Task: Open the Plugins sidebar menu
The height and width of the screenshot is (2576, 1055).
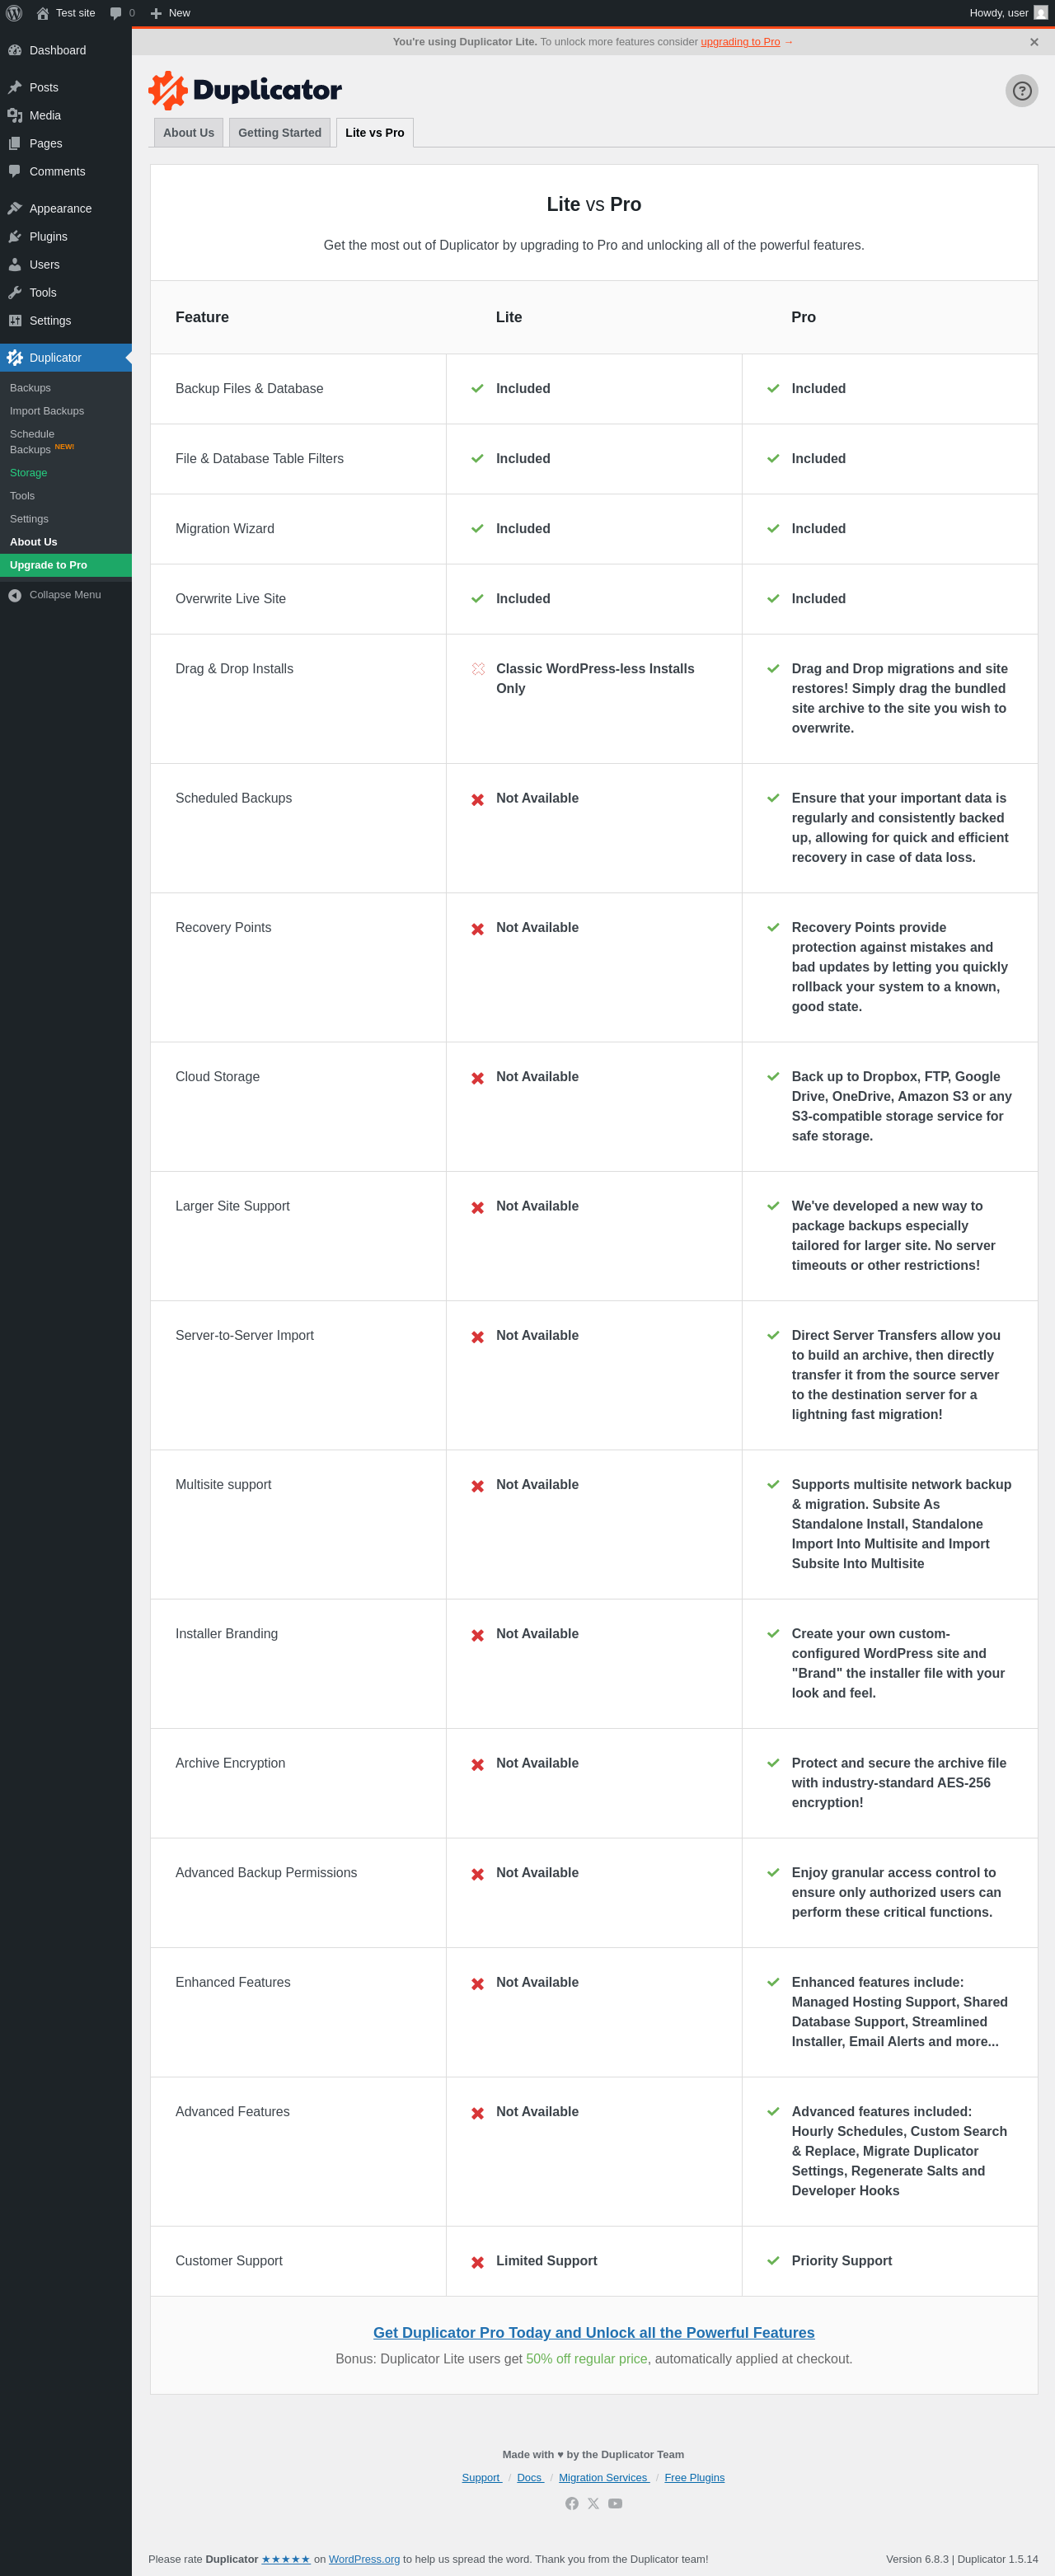Action: tap(48, 237)
